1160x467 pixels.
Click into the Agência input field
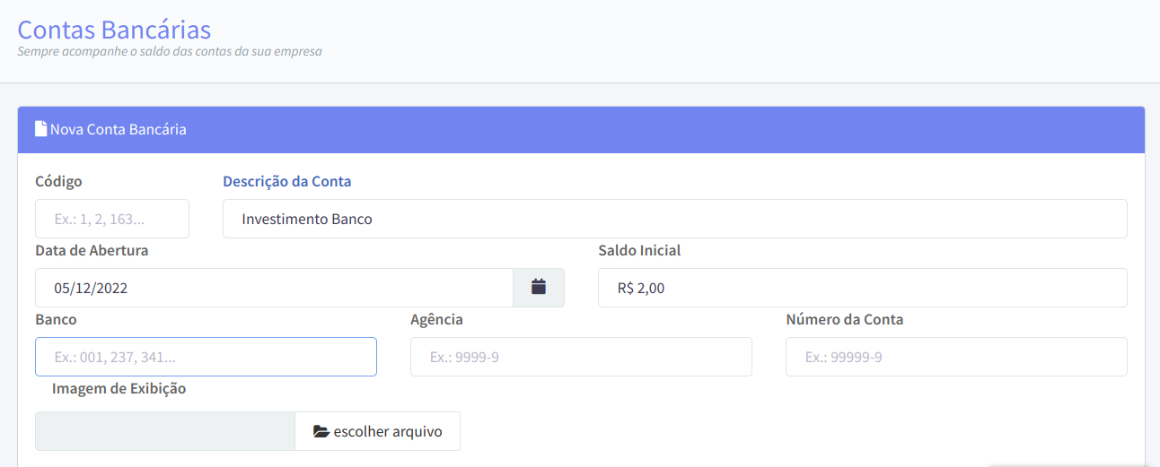581,357
